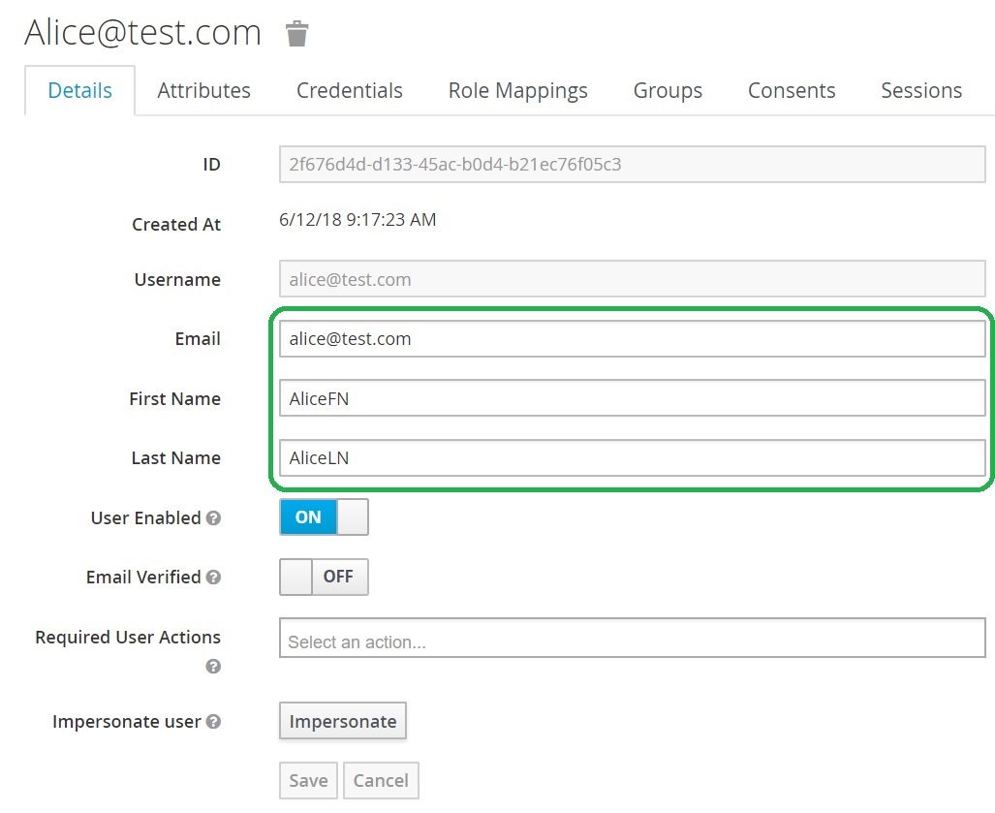Open the Required User Actions selector
Image resolution: width=995 pixels, height=813 pixels.
click(632, 641)
